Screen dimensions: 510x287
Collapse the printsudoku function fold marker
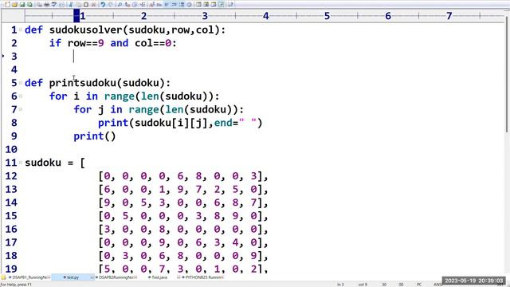click(x=21, y=83)
